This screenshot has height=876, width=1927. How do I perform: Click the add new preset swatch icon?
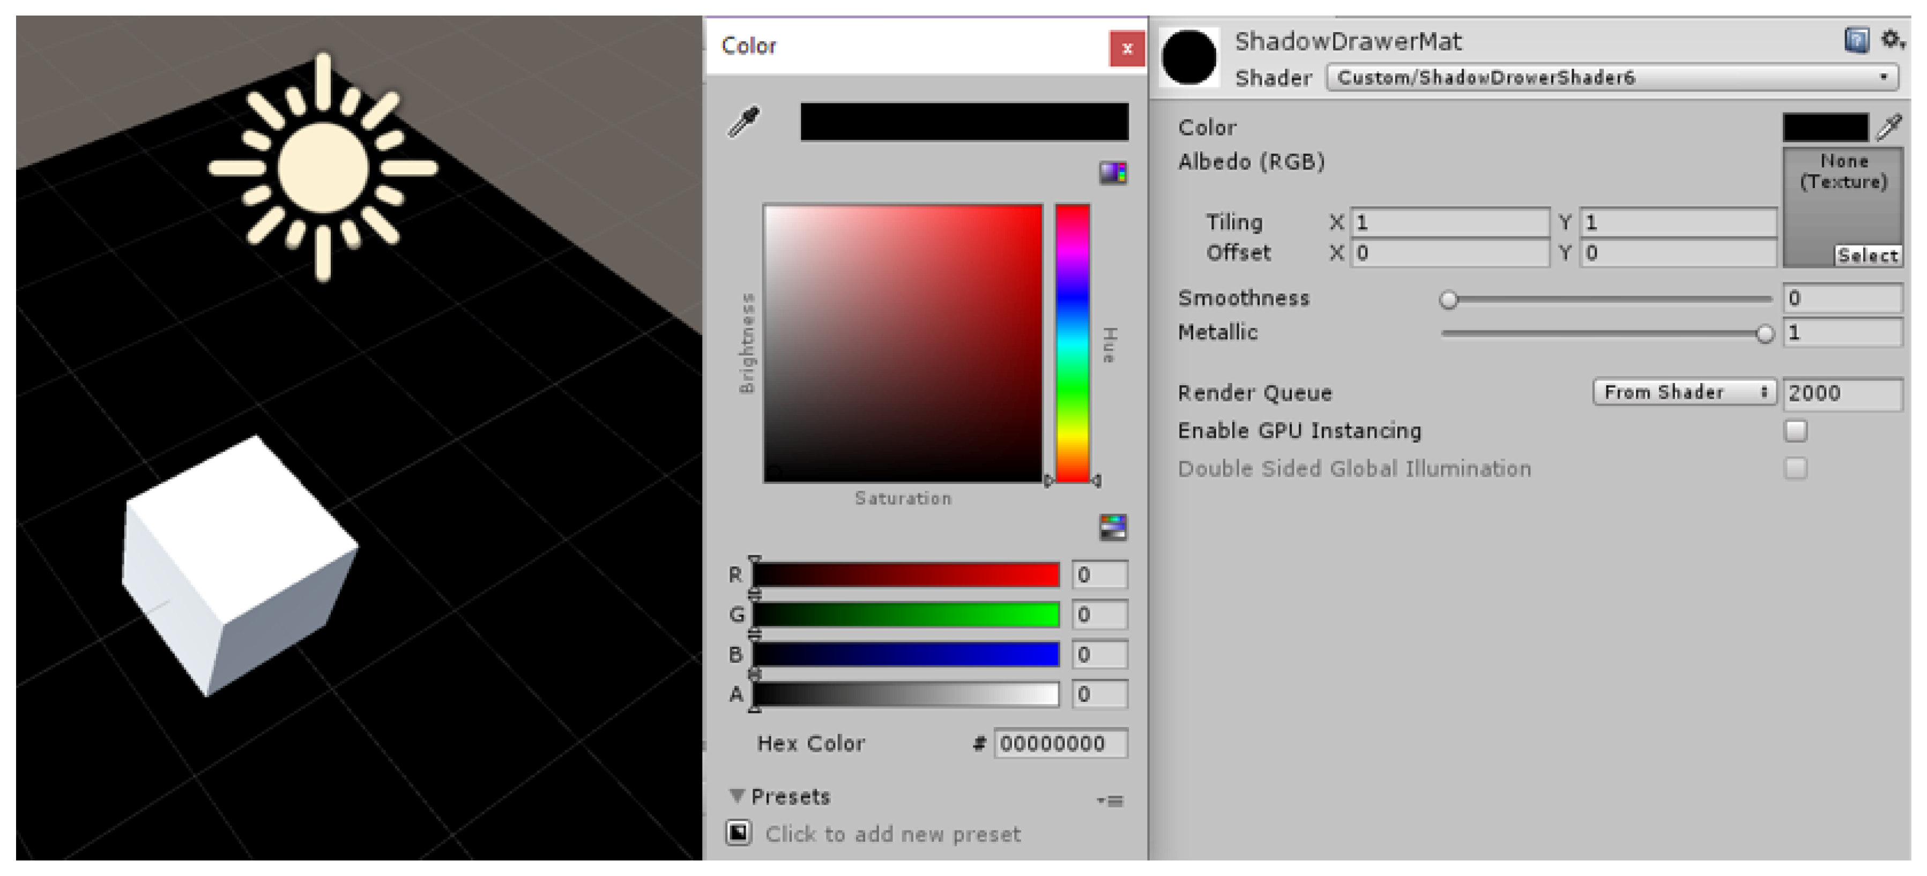click(x=739, y=833)
